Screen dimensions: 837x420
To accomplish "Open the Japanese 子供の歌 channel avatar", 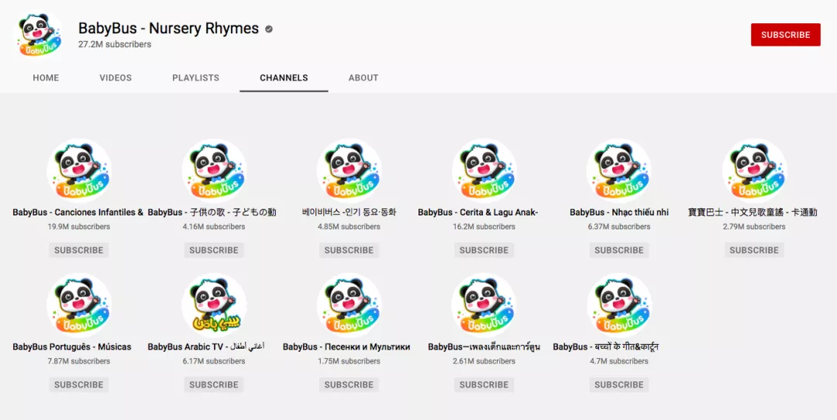I will coord(214,170).
